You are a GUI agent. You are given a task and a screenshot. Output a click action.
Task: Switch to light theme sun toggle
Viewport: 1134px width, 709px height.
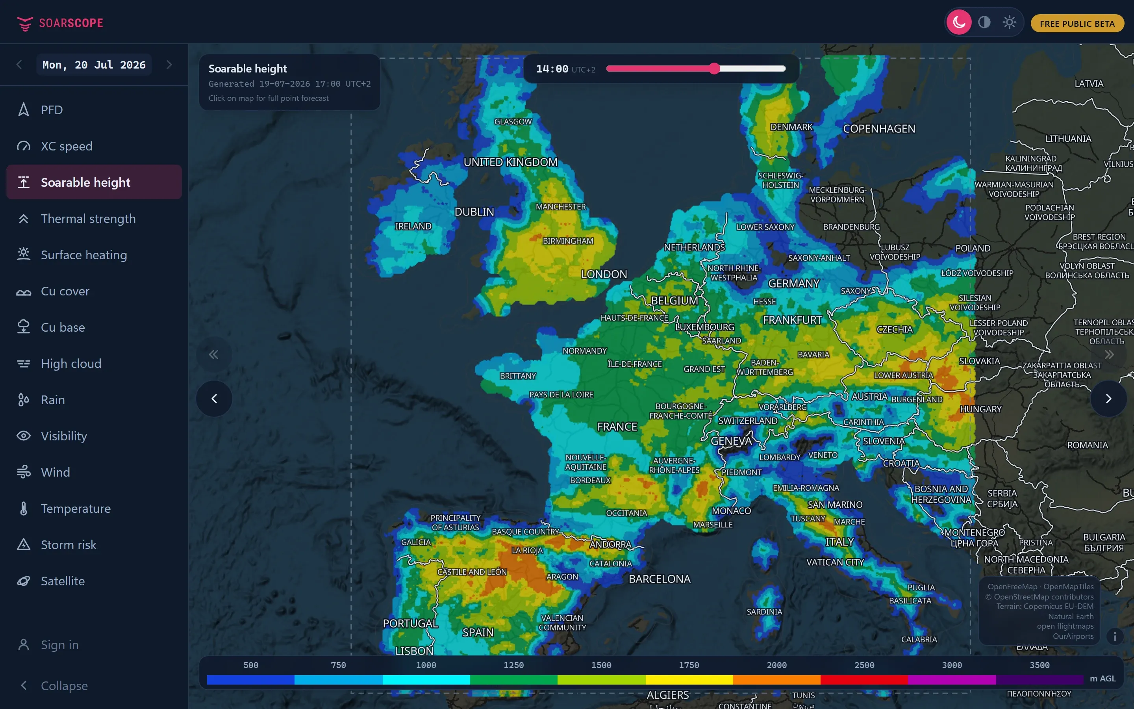(x=1009, y=22)
